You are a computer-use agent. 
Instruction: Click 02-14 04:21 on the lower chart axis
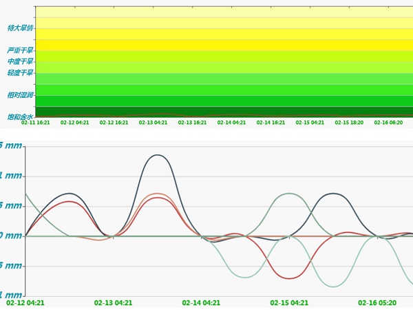(201, 302)
